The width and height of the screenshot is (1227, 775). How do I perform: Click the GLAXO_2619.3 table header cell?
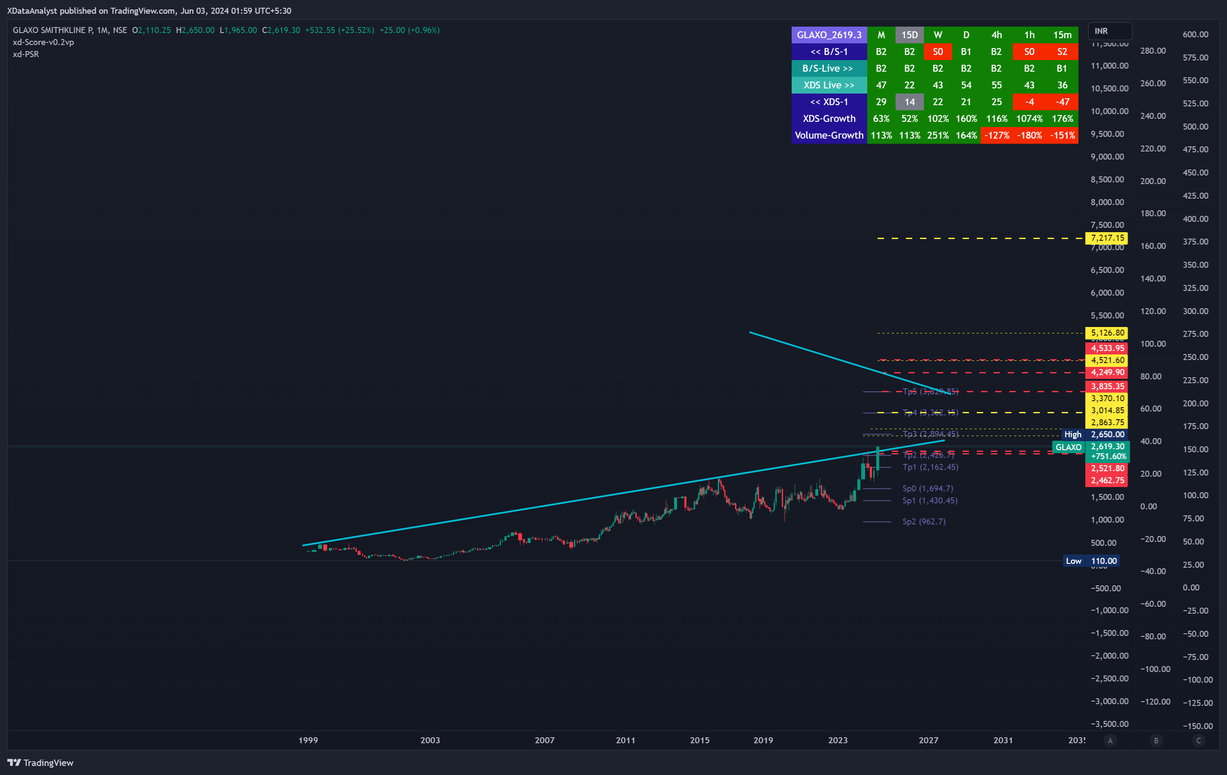pos(829,35)
